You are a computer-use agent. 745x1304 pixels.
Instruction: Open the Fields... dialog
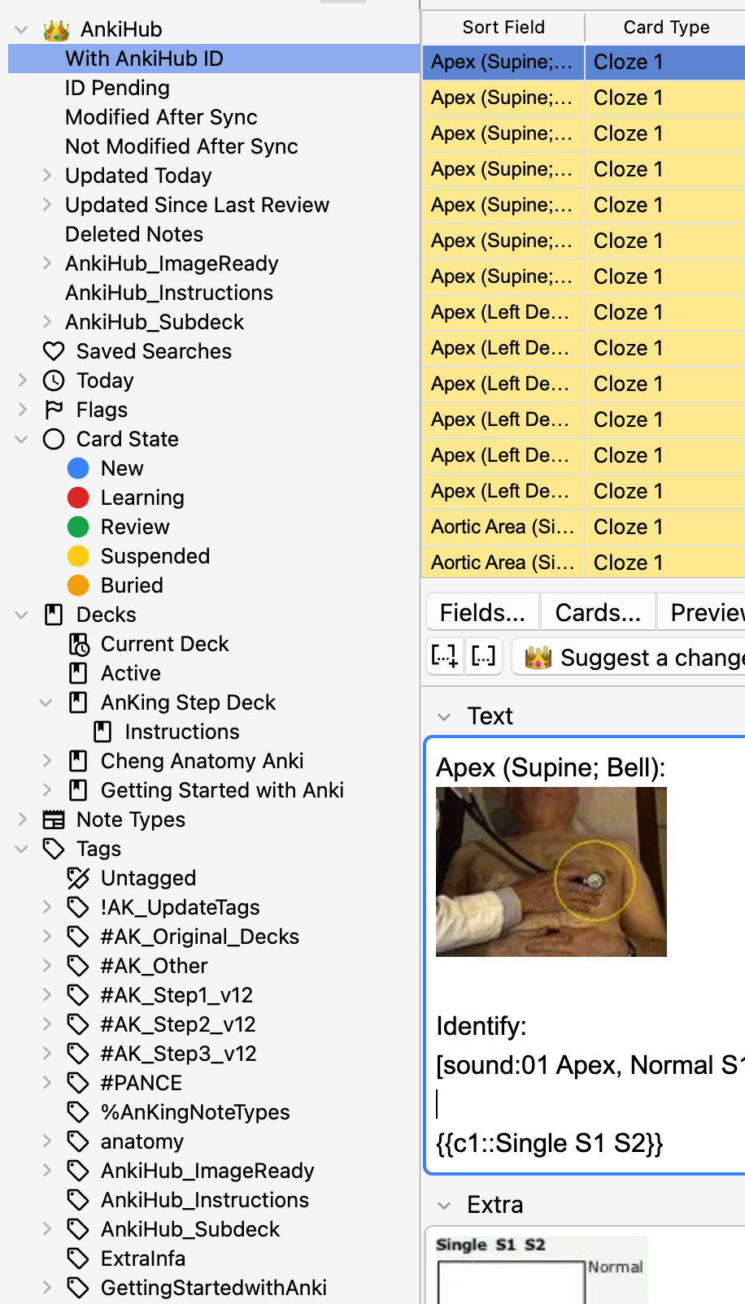click(x=481, y=612)
